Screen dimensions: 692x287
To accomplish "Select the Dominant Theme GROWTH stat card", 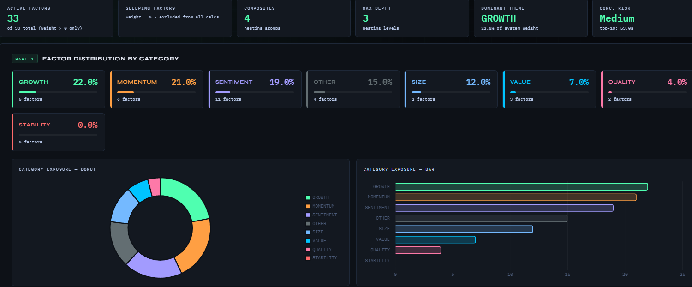I will coord(530,18).
